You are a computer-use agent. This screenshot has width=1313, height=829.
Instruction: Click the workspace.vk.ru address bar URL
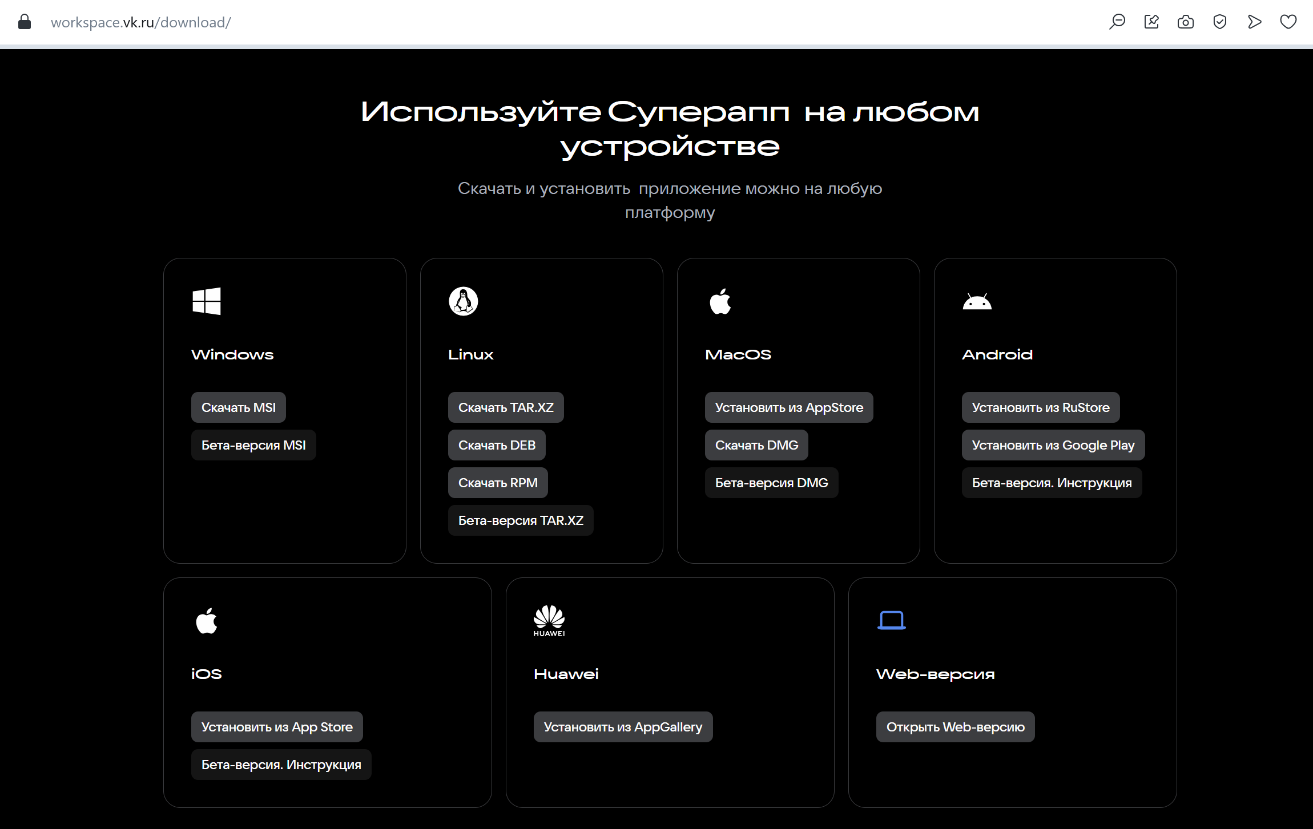click(x=140, y=22)
